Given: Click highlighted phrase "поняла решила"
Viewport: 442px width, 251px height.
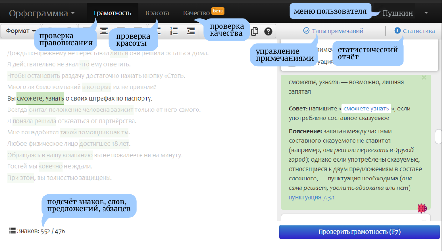Looking at the screenshot, I should (34, 121).
